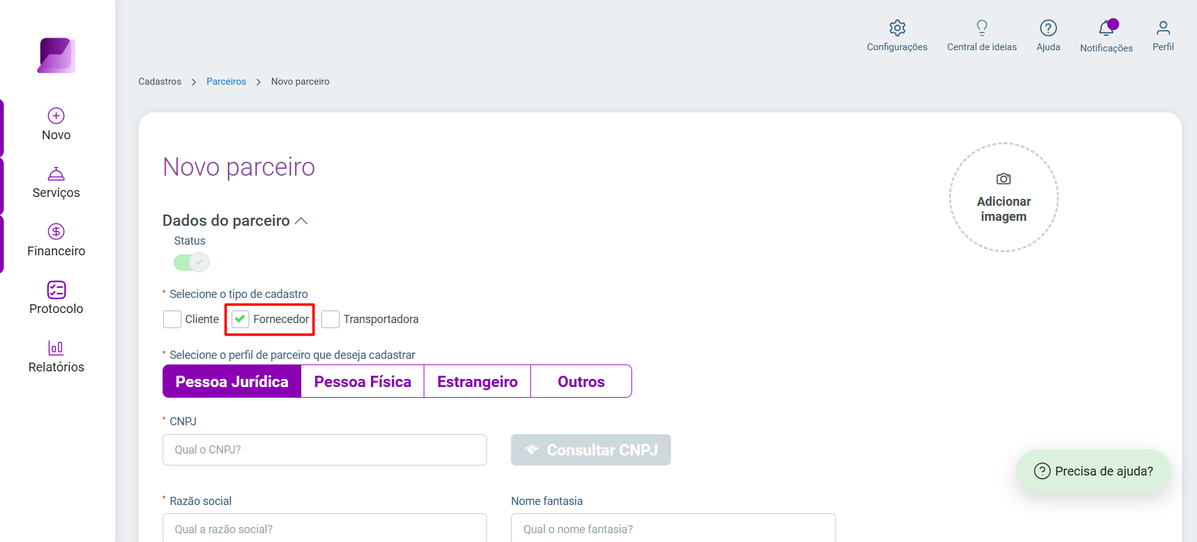This screenshot has height=542, width=1197.
Task: Click the Novo plus icon in sidebar
Action: tap(56, 115)
